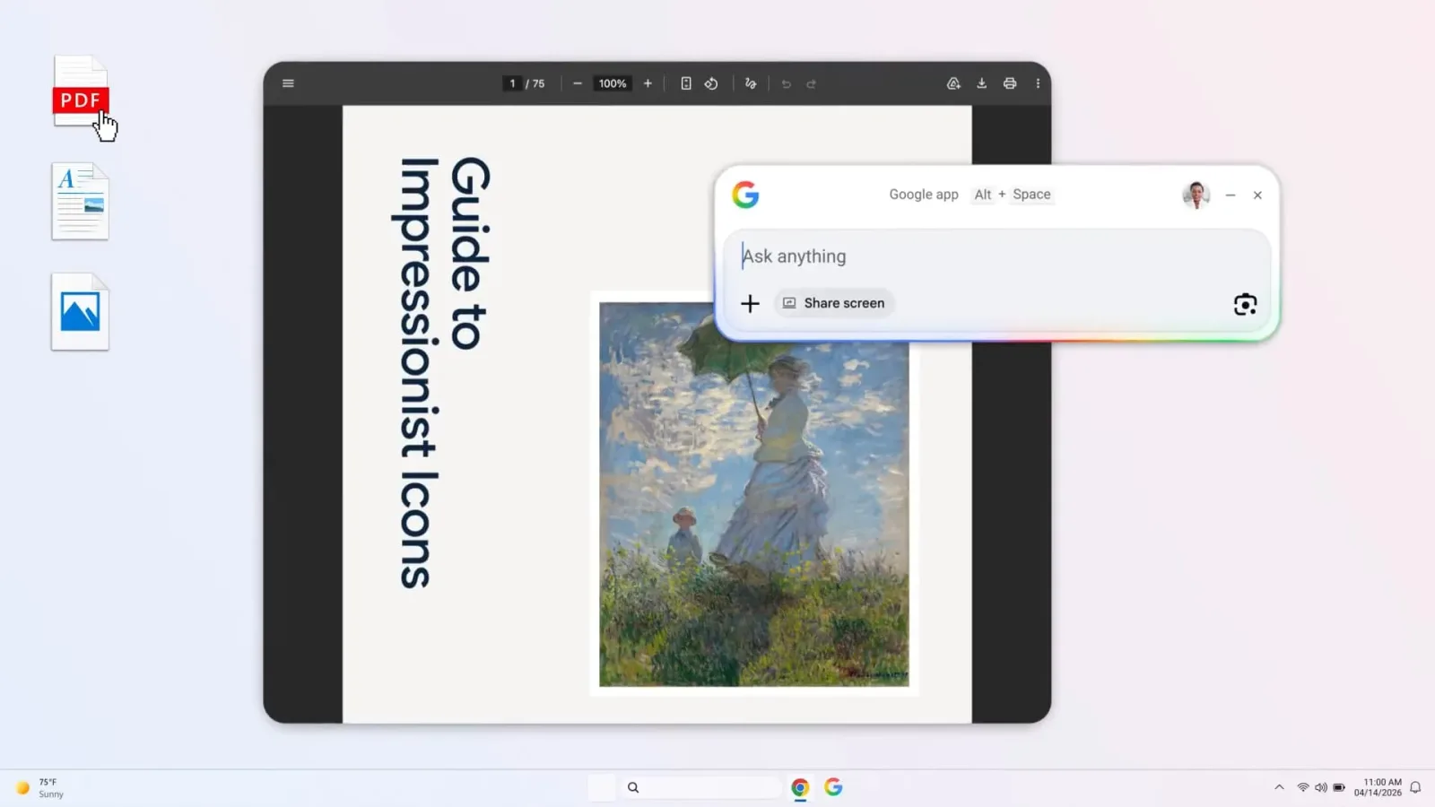Open the PDF file on the desktop
Screen dimensions: 1435x807
[80, 90]
